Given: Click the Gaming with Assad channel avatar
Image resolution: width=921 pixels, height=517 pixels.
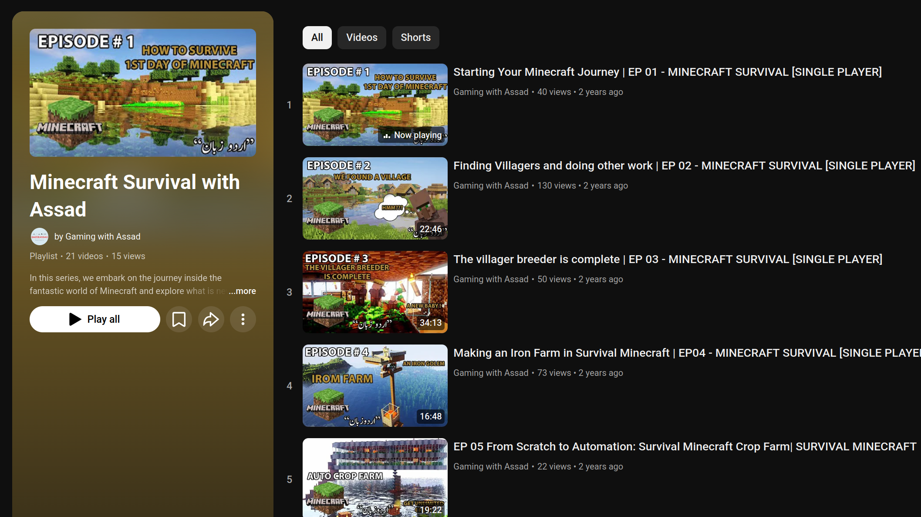Looking at the screenshot, I should 40,237.
